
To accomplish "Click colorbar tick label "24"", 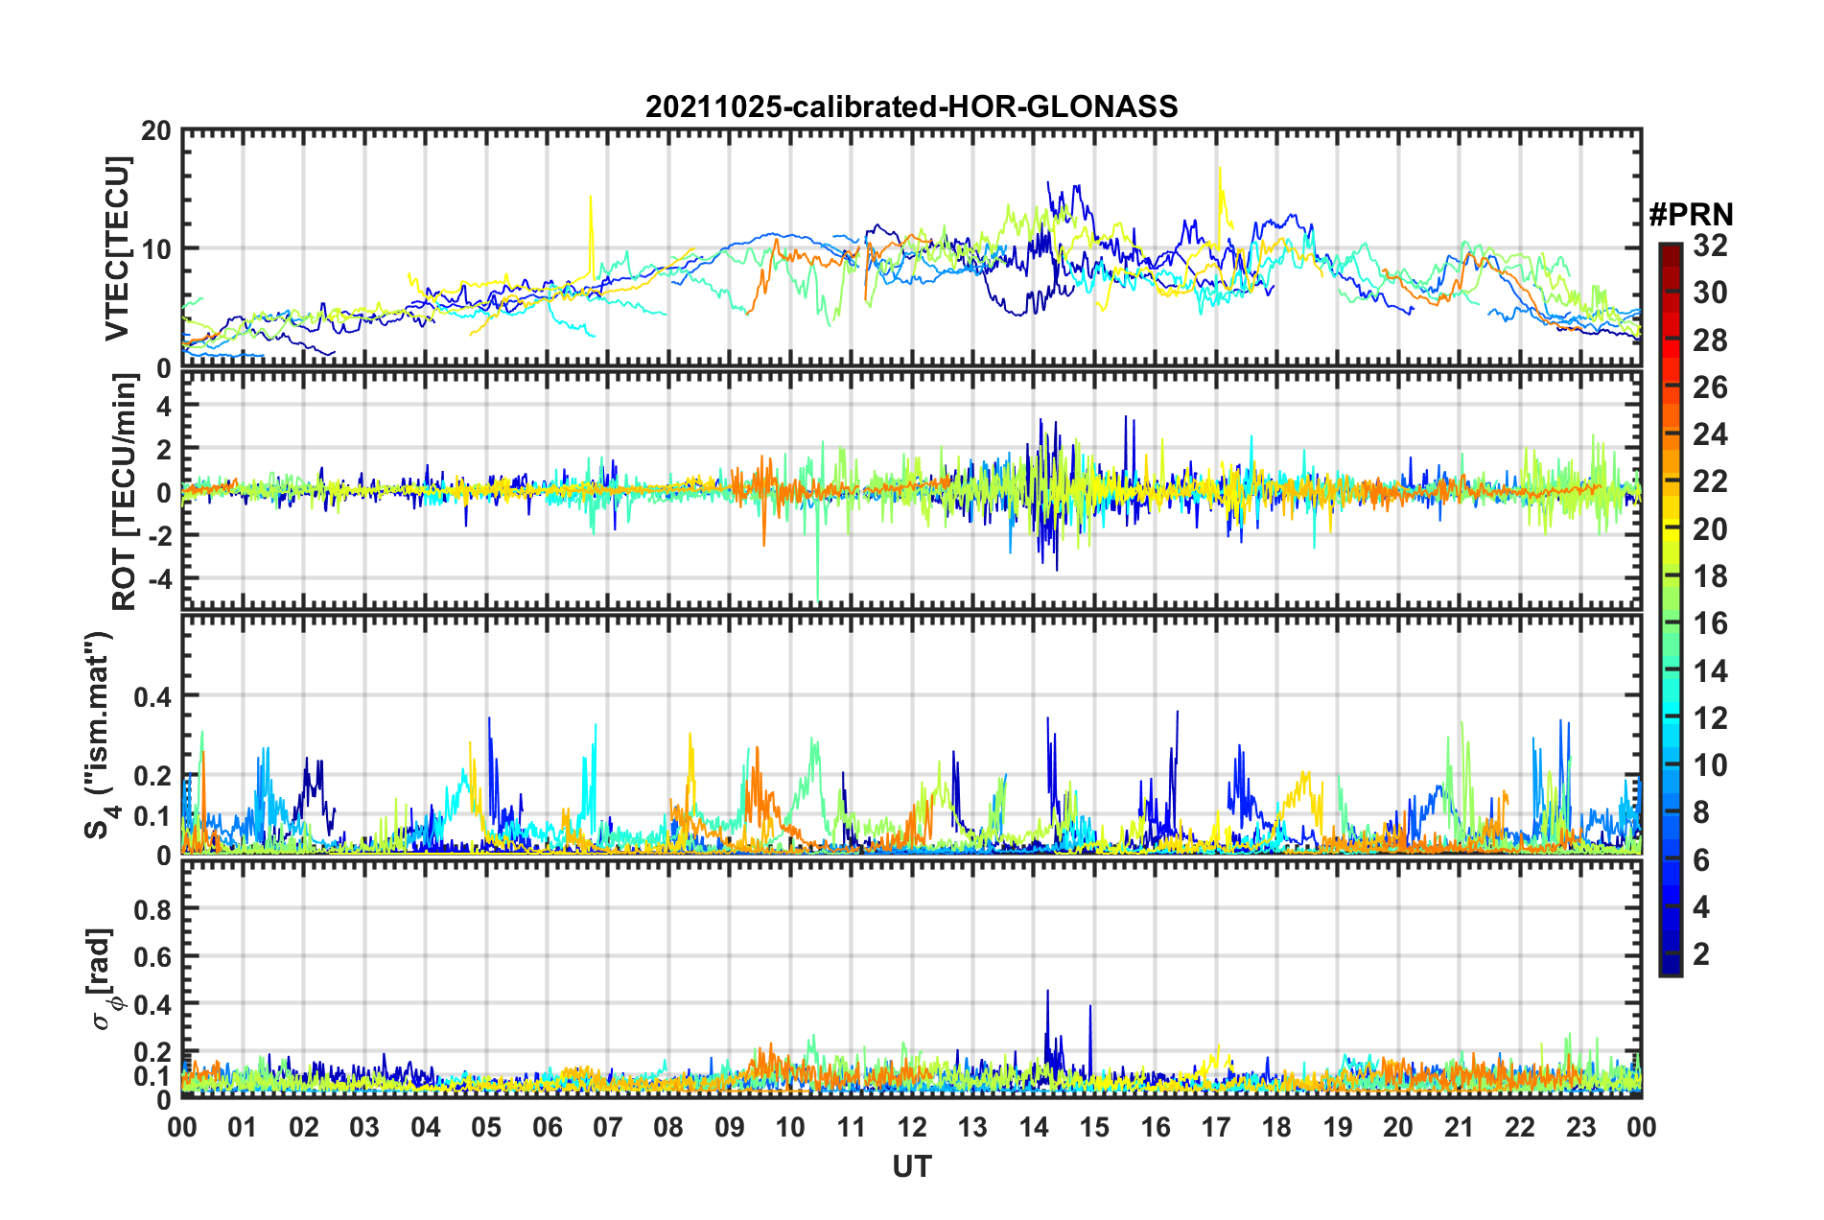I will pos(1710,434).
